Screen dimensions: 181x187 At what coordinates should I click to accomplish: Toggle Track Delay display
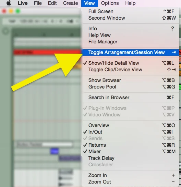[x=131, y=158]
